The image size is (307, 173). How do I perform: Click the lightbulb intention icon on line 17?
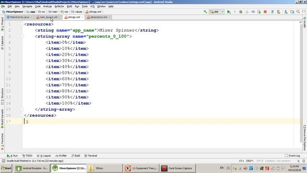click(x=27, y=122)
